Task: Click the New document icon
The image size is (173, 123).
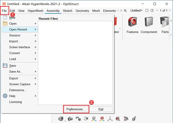Action: point(5,17)
